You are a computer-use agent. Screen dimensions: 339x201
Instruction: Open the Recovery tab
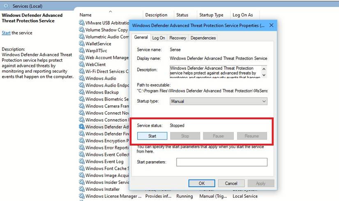pyautogui.click(x=178, y=38)
